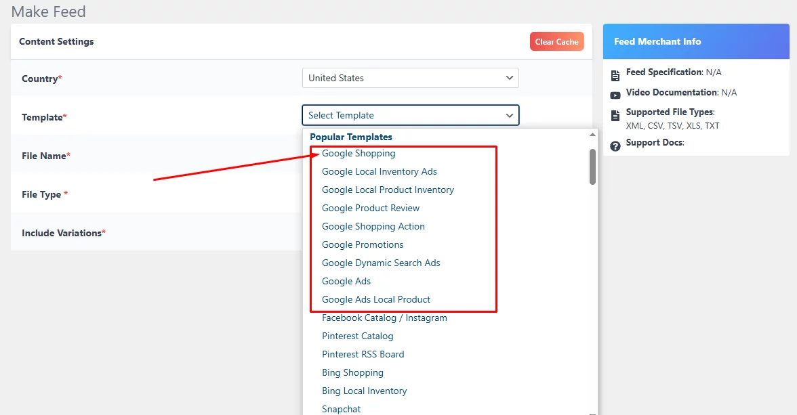Select the plain Google Ads template

pos(346,282)
